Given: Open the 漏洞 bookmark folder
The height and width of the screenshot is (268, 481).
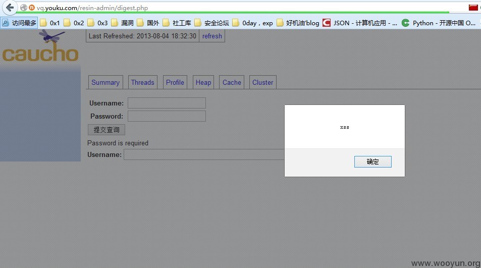Looking at the screenshot, I should pos(122,23).
